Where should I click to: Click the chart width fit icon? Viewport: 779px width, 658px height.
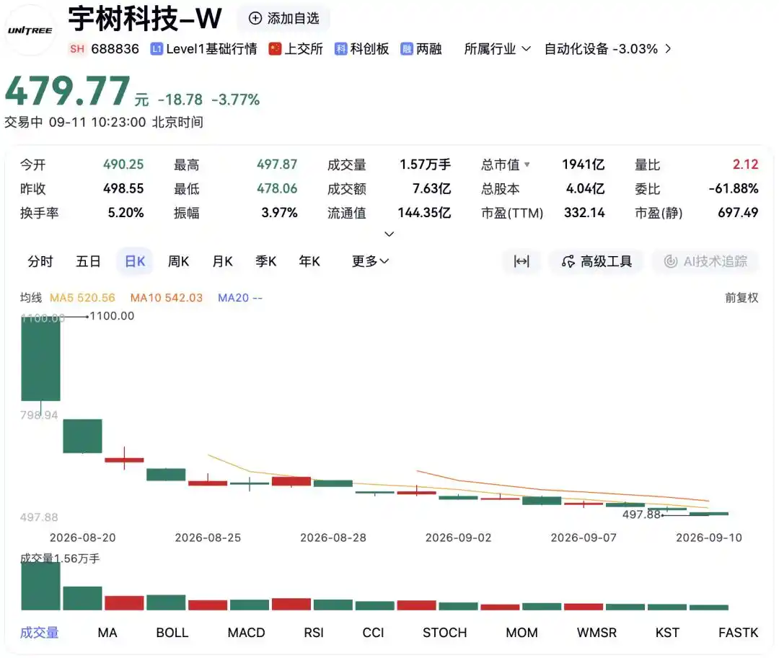[521, 261]
